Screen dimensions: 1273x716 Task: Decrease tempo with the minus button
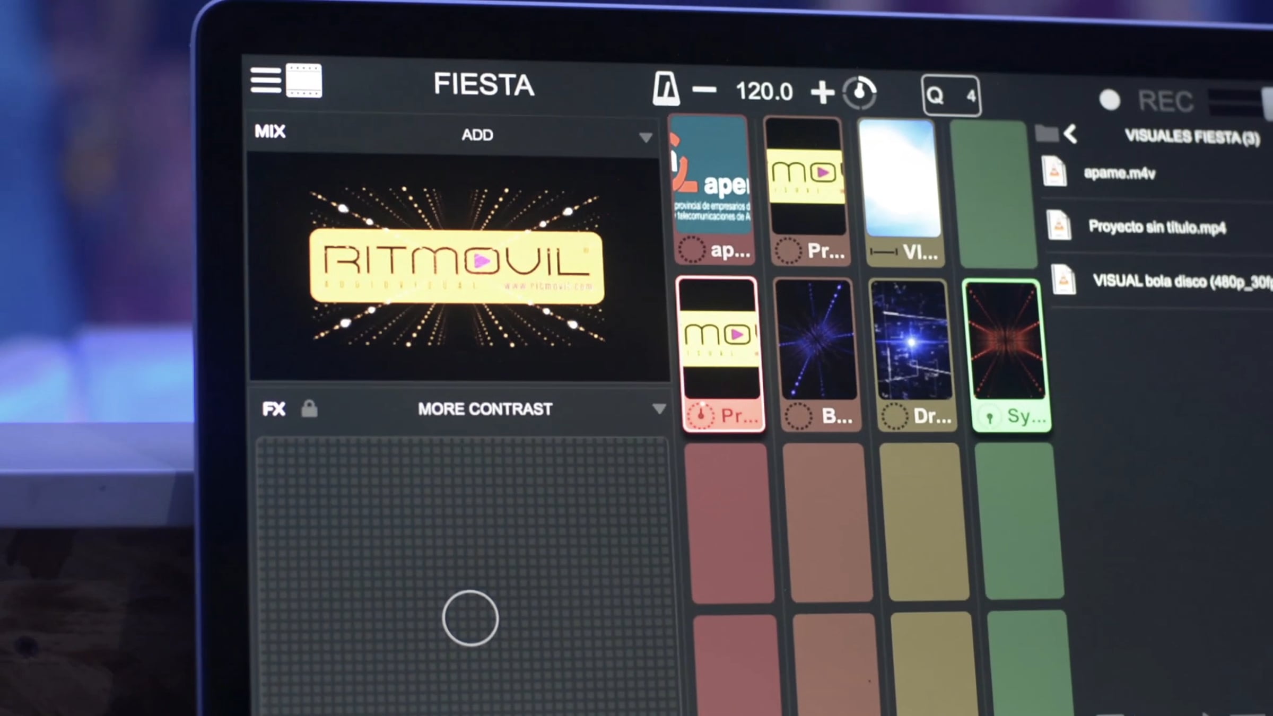[704, 90]
